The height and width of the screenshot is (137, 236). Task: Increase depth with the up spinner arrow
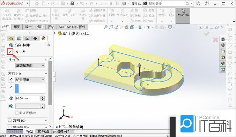43,97
